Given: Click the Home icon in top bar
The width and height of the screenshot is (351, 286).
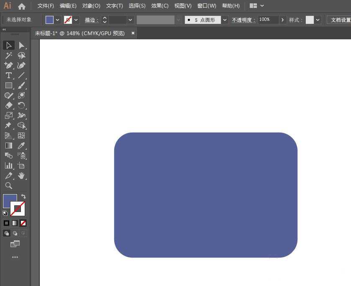Looking at the screenshot, I should 22,6.
